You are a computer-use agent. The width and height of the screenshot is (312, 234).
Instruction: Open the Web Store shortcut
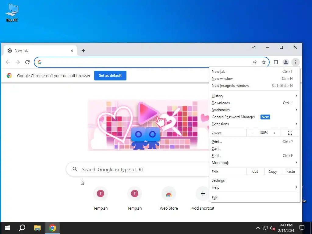click(169, 198)
